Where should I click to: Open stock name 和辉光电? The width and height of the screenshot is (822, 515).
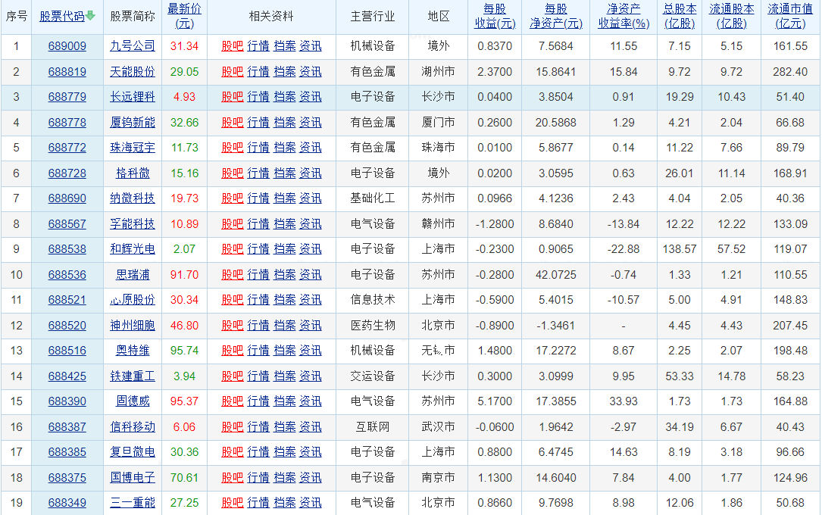pos(133,249)
